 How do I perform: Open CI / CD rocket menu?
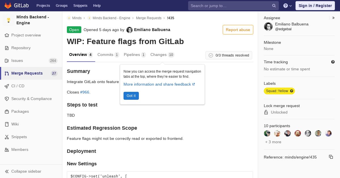(18, 86)
